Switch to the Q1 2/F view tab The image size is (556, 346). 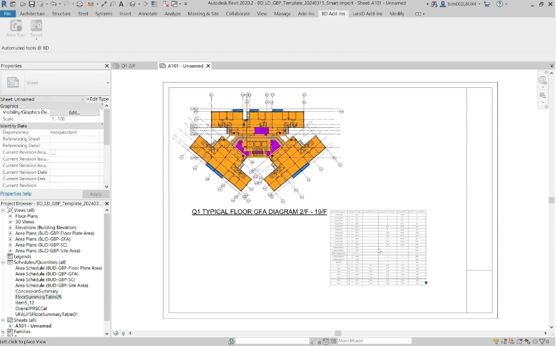(x=128, y=66)
